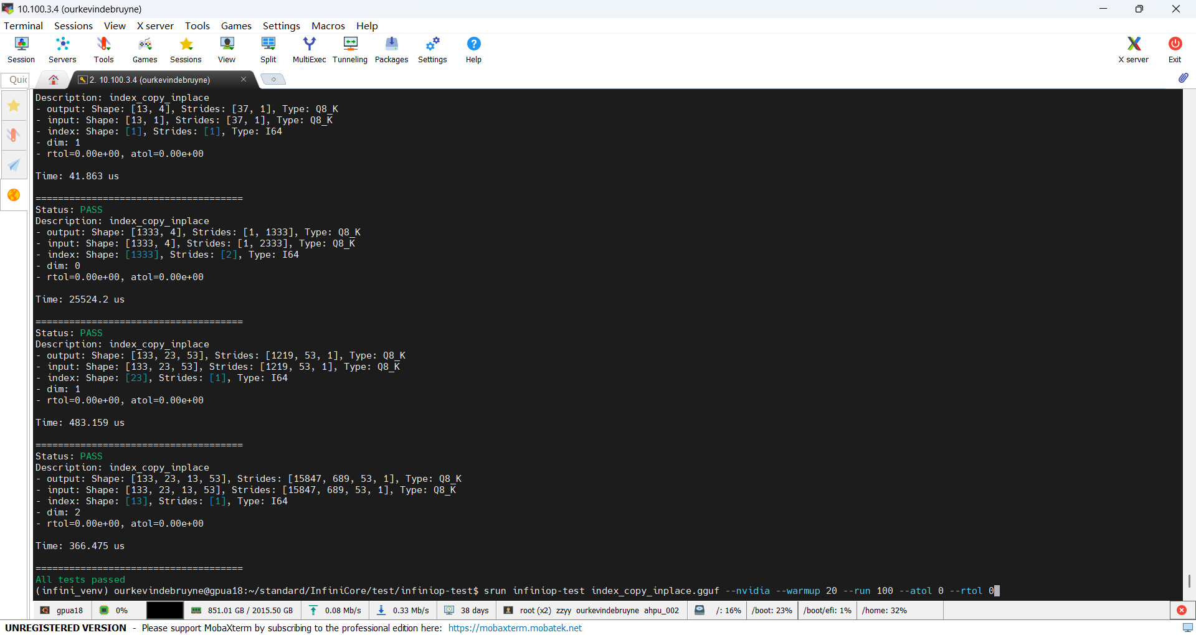Click the Servers toolbar icon
1196x635 pixels.
click(62, 49)
